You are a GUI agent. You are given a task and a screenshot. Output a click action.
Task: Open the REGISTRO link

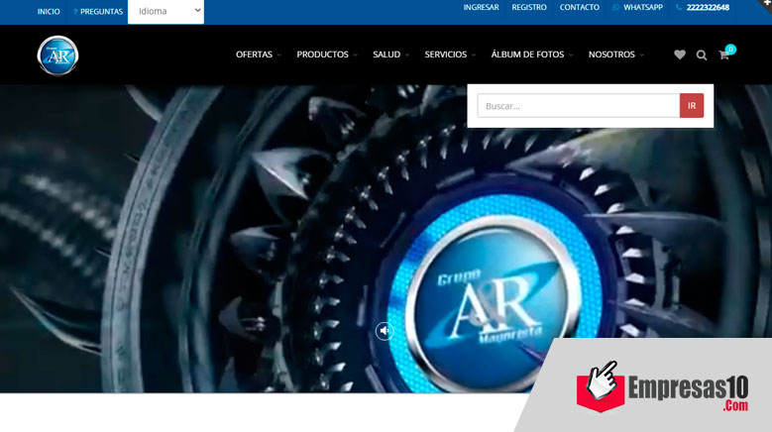[529, 7]
